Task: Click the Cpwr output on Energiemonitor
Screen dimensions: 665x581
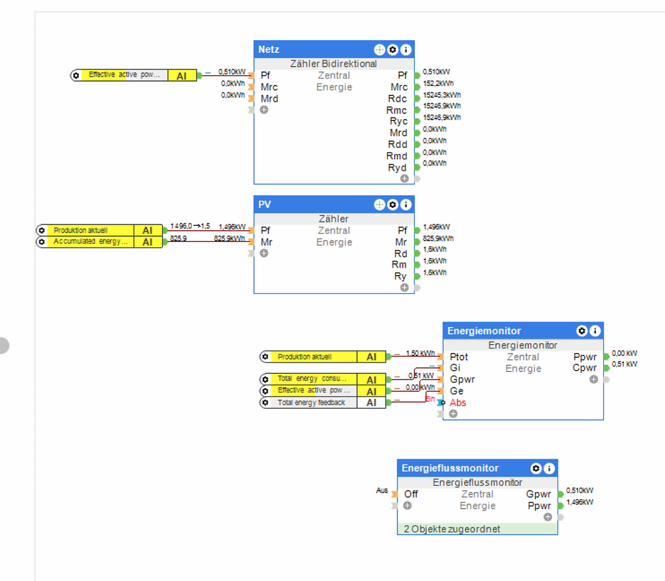Action: tap(584, 368)
